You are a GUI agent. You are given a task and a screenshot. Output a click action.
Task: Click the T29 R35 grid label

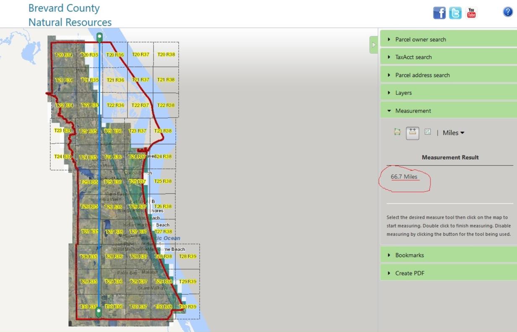pos(89,282)
